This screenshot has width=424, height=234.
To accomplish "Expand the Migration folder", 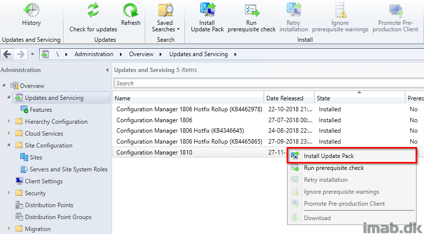I will tap(8, 229).
